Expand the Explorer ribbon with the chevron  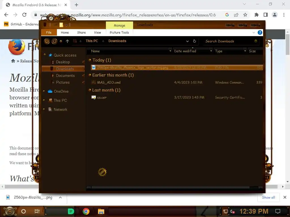click(253, 33)
